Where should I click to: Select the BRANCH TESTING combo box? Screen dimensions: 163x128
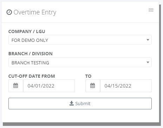click(x=80, y=62)
